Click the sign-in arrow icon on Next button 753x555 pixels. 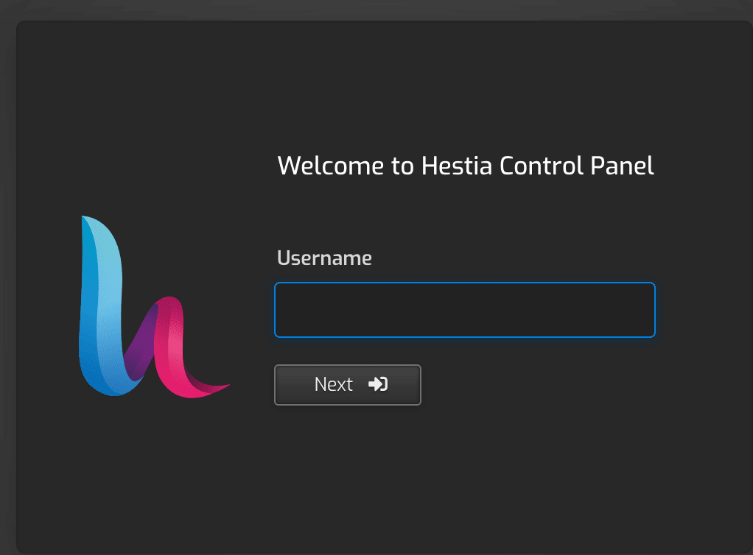pyautogui.click(x=379, y=384)
